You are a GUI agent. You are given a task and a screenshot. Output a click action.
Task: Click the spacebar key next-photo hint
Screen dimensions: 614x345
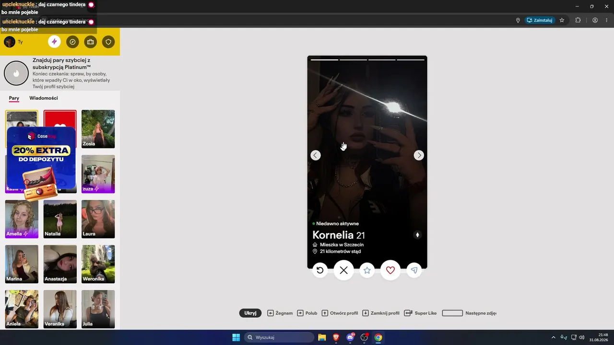(452, 313)
